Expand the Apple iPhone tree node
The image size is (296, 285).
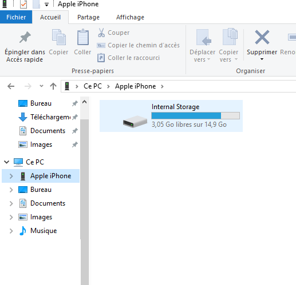[x=11, y=176]
